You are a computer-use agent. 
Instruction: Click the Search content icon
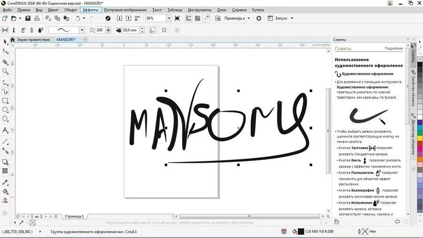coord(108,18)
